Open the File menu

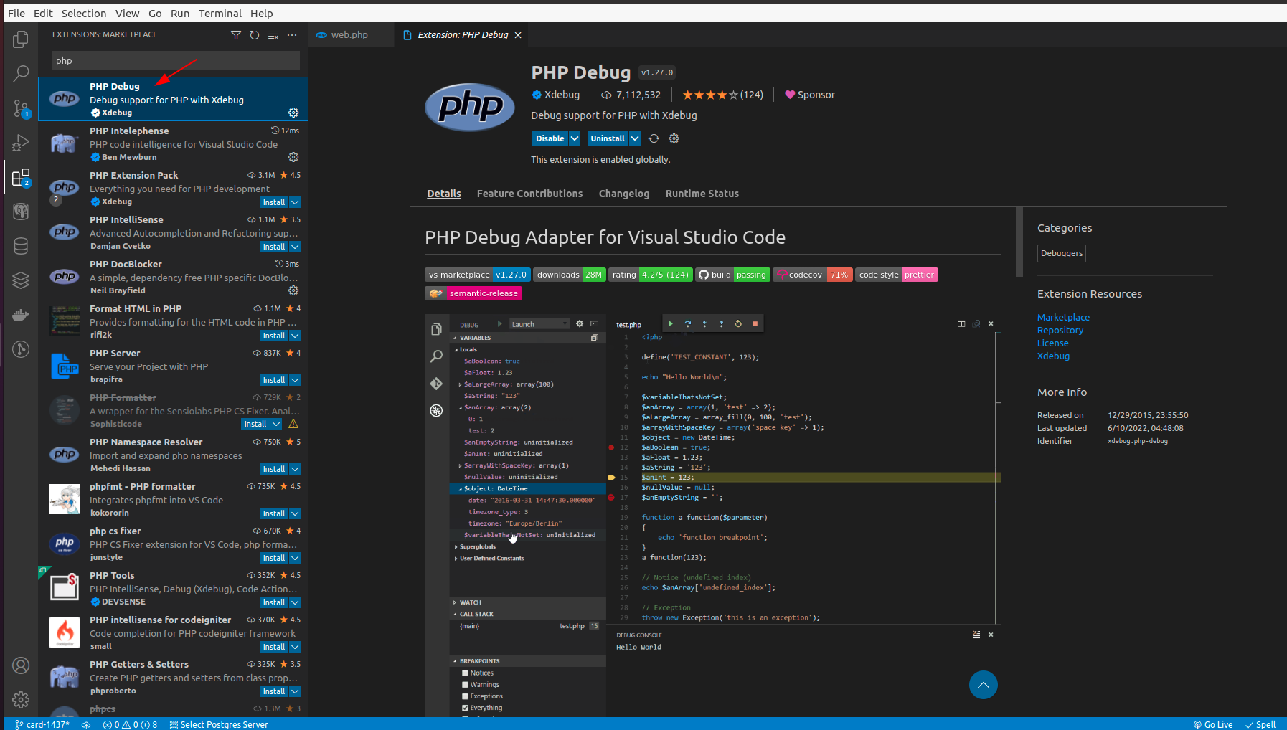point(16,14)
